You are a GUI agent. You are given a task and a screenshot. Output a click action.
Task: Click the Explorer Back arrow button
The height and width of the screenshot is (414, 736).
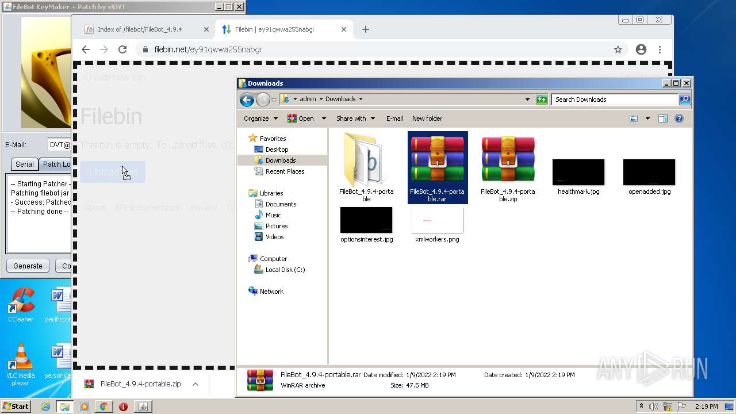click(x=247, y=99)
